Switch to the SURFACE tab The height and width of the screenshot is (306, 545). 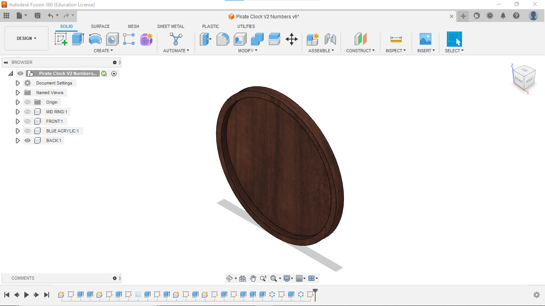coord(100,26)
